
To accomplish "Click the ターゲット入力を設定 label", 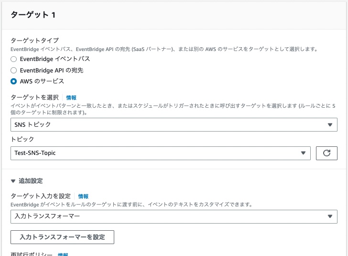I will pos(41,196).
